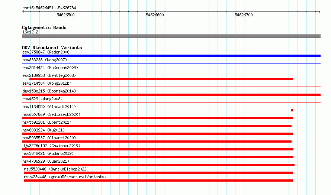The image size is (331, 195).
Task: Click the nsv5935537 (Almarri2020) label
Action: click(x=49, y=138)
